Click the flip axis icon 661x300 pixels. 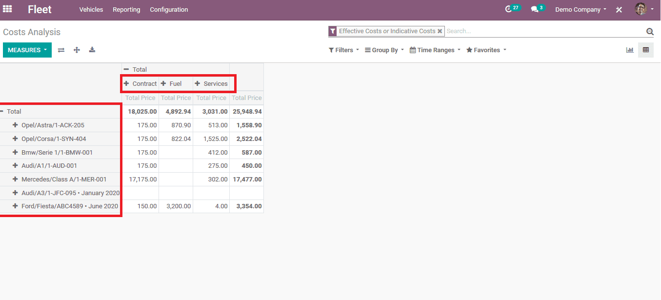click(61, 50)
